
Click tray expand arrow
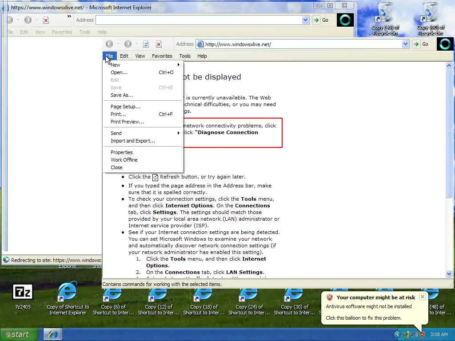point(397,334)
